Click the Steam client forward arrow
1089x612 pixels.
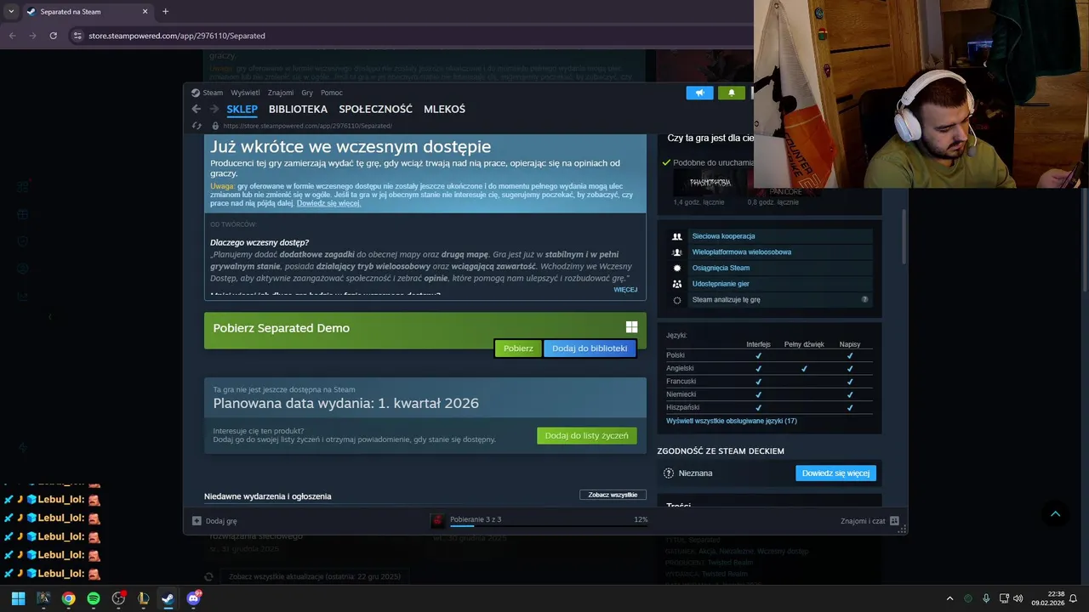214,109
